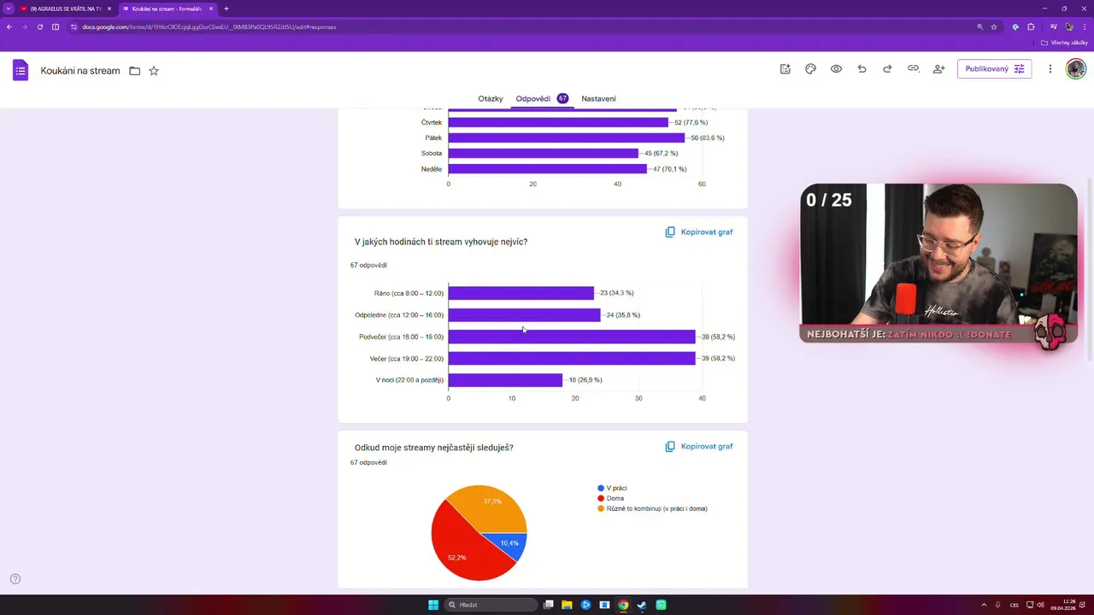Image resolution: width=1094 pixels, height=615 pixels.
Task: Open Chrome from the taskbar
Action: (x=623, y=605)
